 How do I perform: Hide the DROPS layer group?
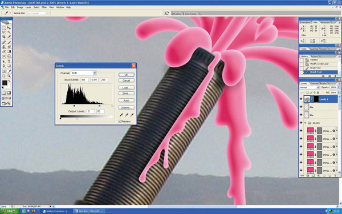301,123
